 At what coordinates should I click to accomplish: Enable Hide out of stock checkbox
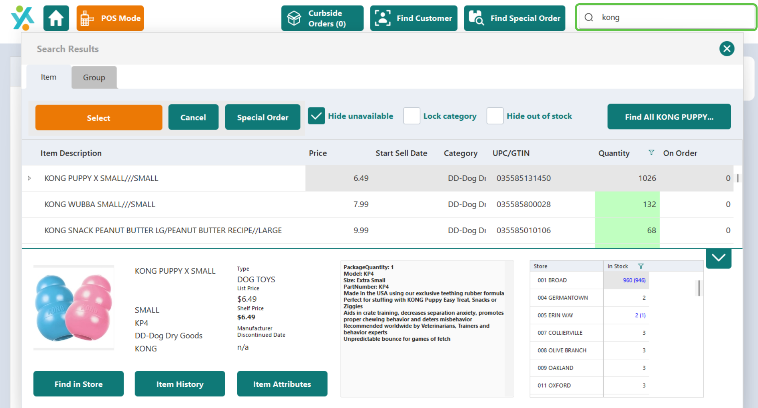point(495,116)
